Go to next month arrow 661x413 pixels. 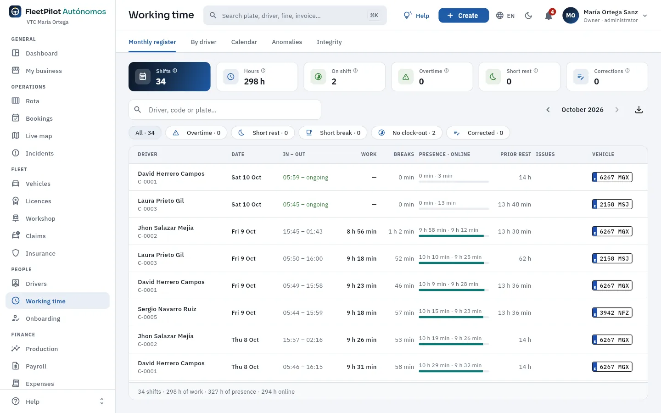pos(617,110)
